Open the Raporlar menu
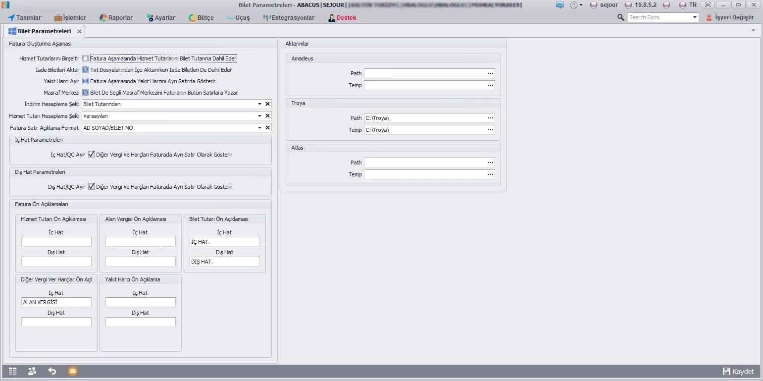 [116, 18]
